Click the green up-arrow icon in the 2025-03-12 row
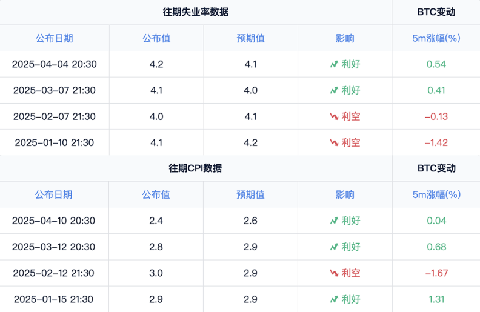This screenshot has height=312, width=480. [333, 247]
